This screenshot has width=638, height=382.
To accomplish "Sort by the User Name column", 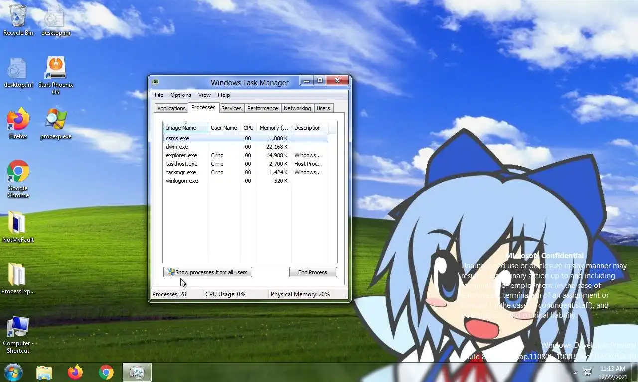I will (224, 128).
